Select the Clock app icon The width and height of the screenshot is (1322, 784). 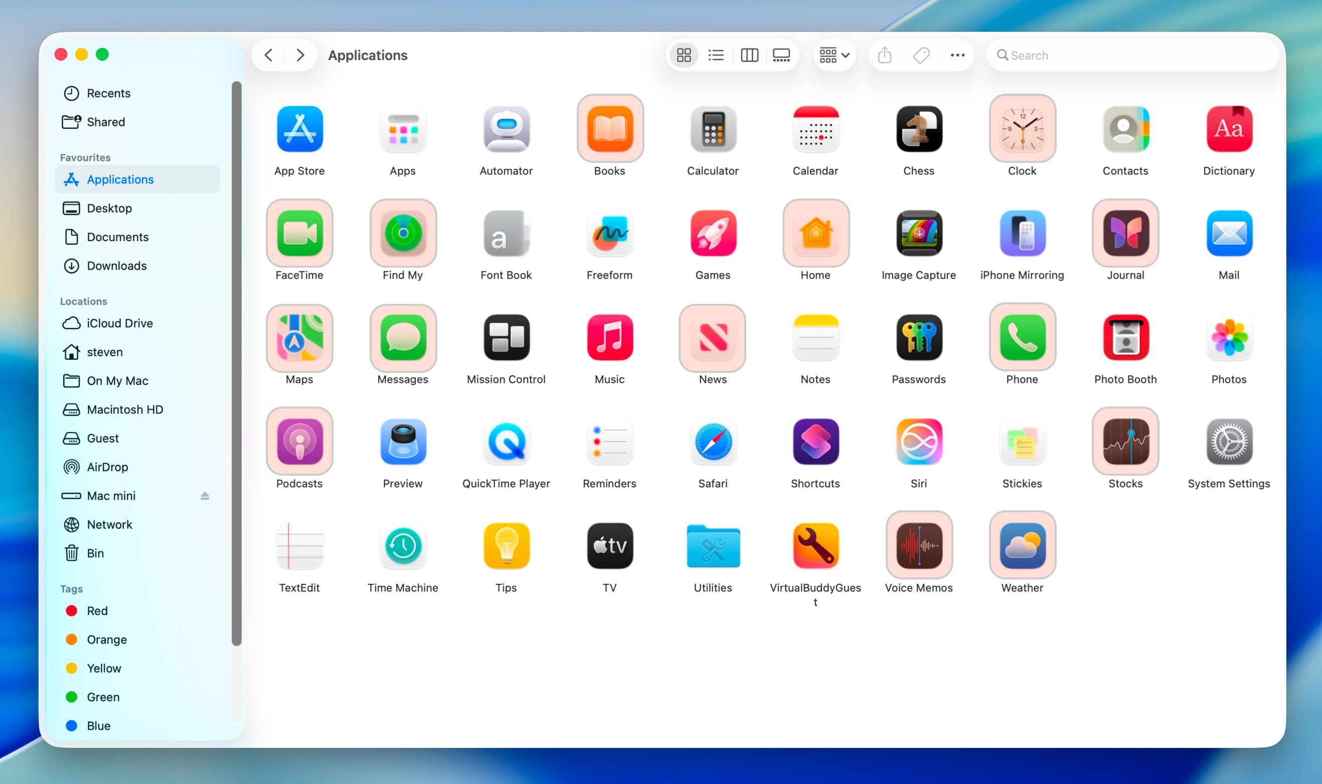(x=1023, y=129)
